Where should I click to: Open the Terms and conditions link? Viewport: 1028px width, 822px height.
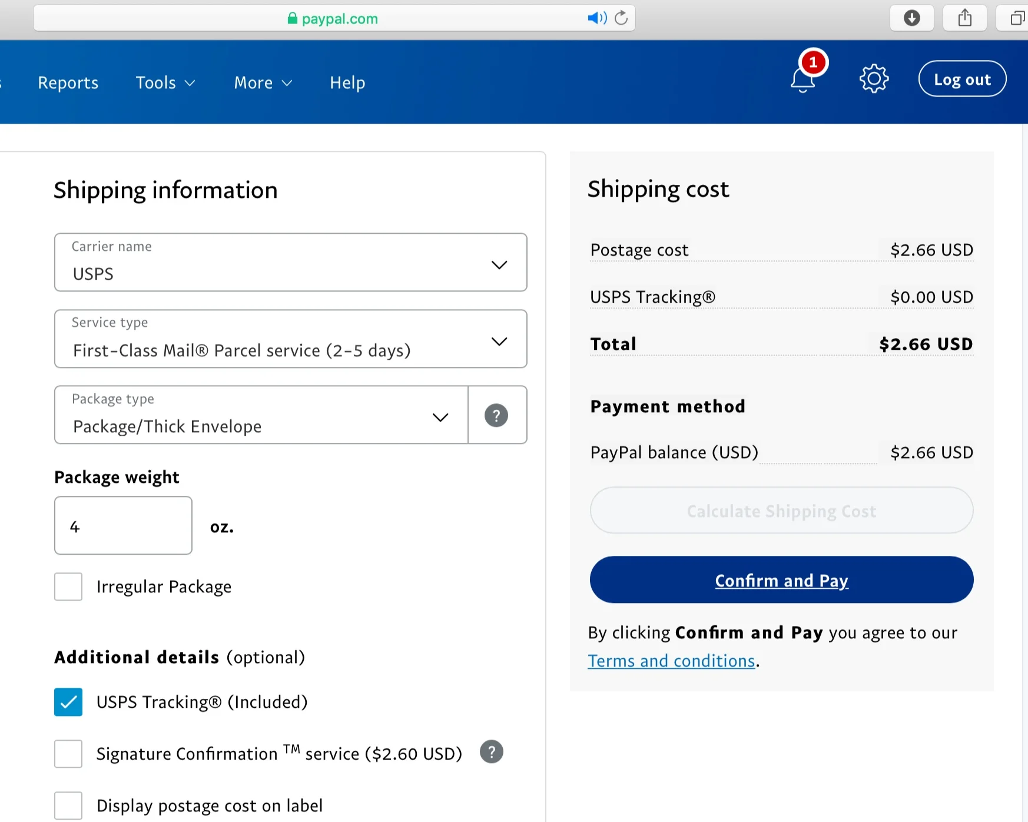(x=672, y=661)
